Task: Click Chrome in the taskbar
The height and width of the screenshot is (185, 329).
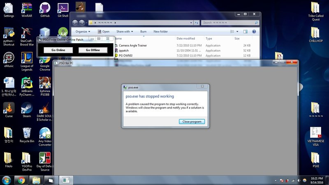Action: click(21, 180)
